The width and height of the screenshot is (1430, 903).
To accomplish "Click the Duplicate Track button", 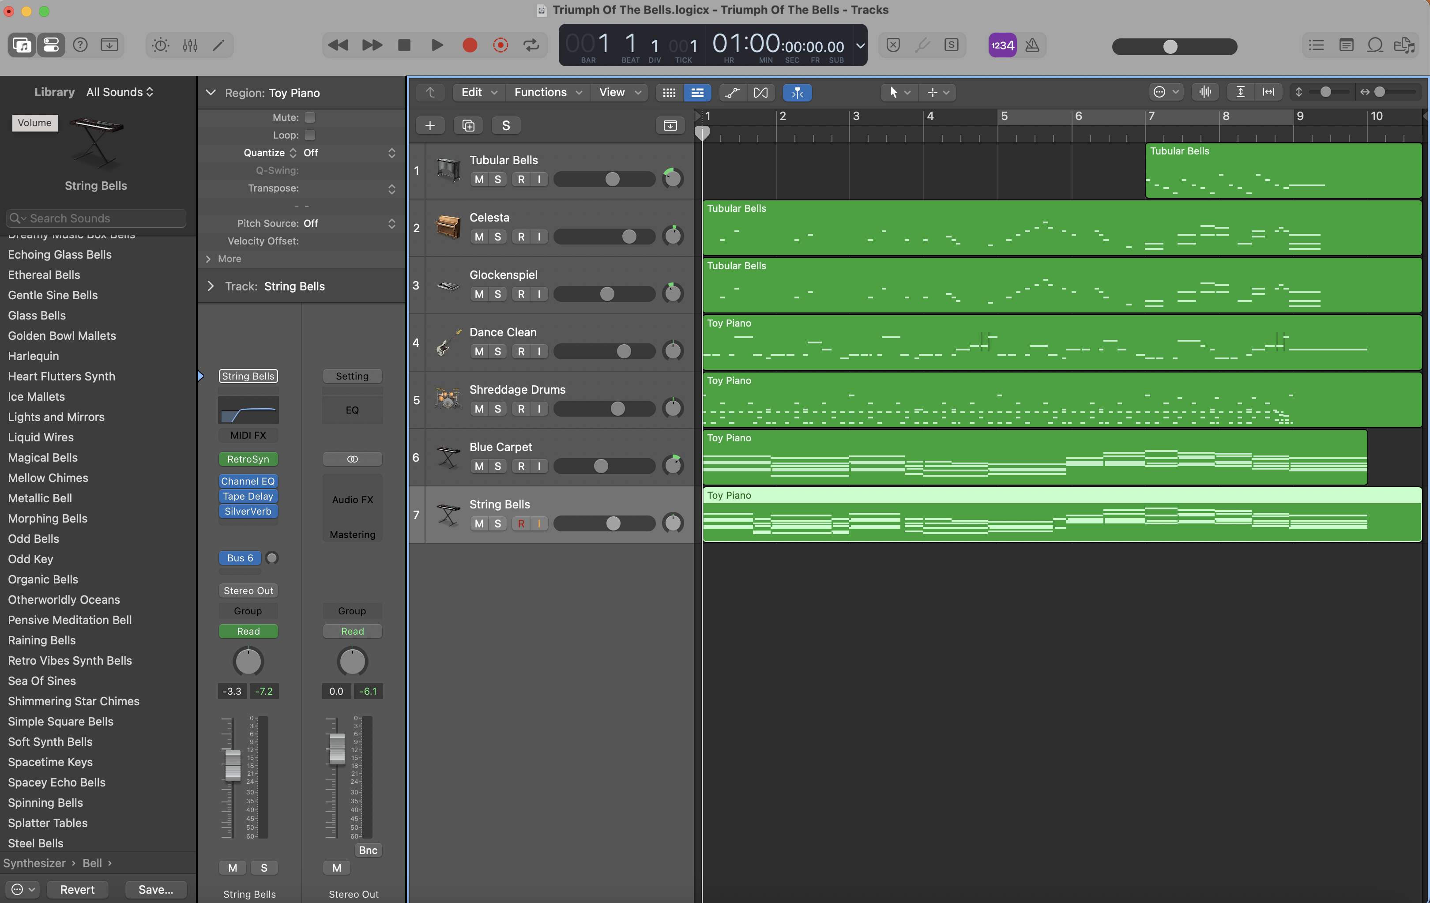I will click(468, 125).
